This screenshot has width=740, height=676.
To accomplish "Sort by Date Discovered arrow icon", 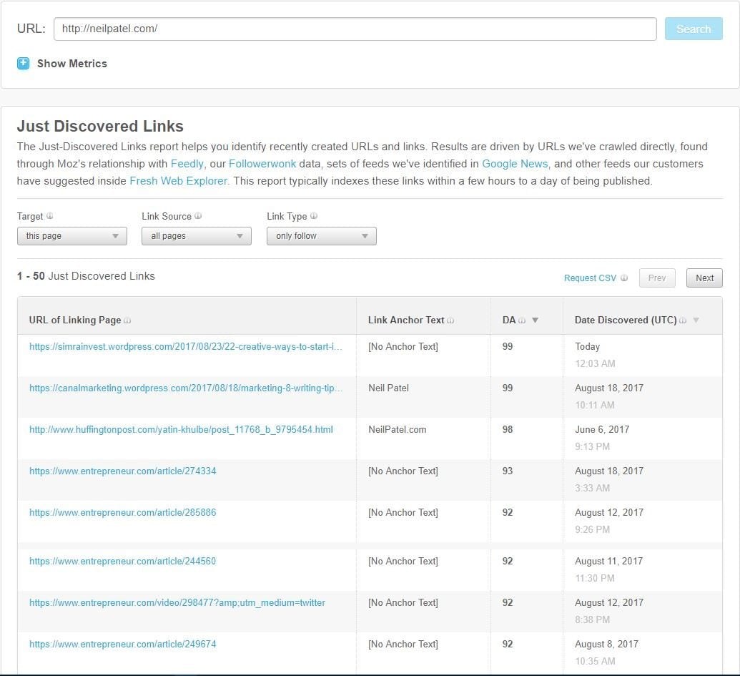I will pos(696,320).
